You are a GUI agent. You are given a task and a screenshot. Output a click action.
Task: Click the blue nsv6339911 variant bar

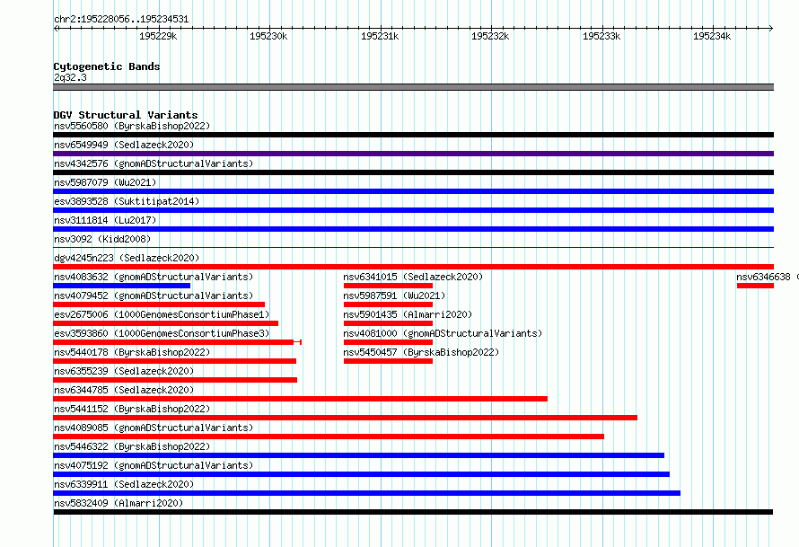[x=366, y=493]
